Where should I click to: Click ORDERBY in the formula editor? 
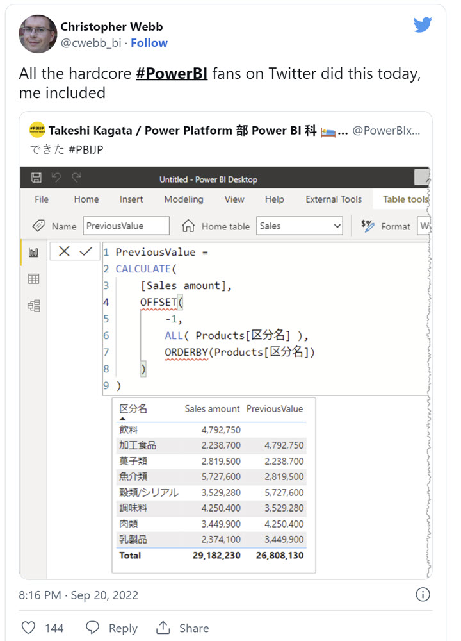pos(186,352)
